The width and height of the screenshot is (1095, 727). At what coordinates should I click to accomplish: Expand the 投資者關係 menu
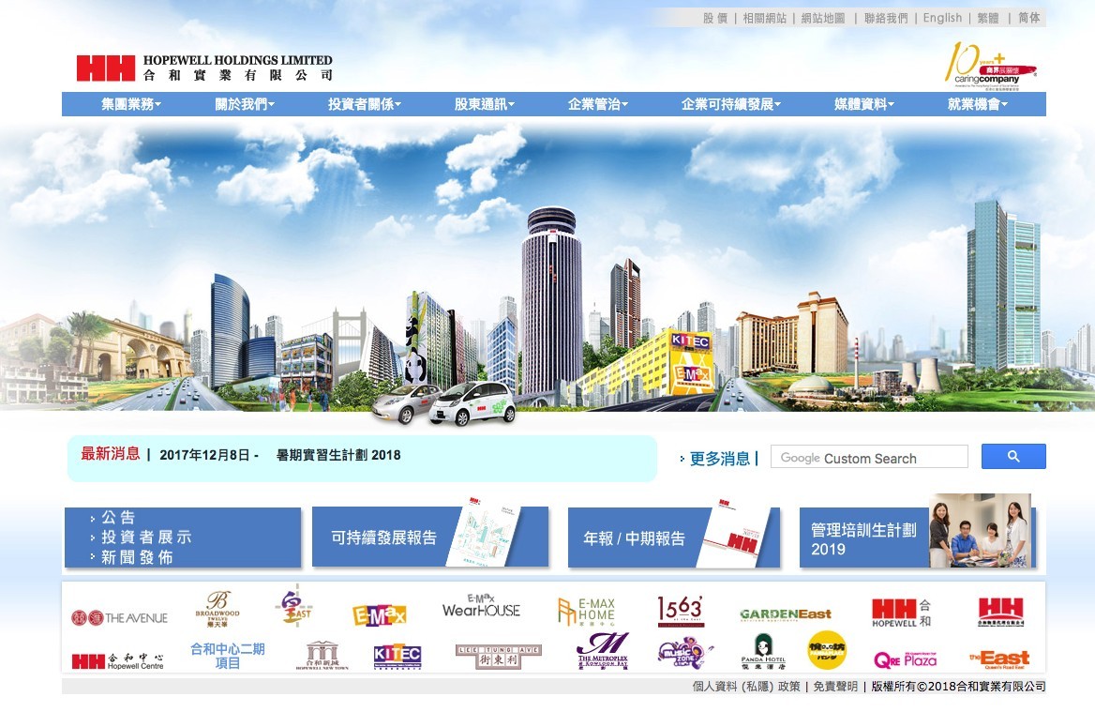(365, 104)
